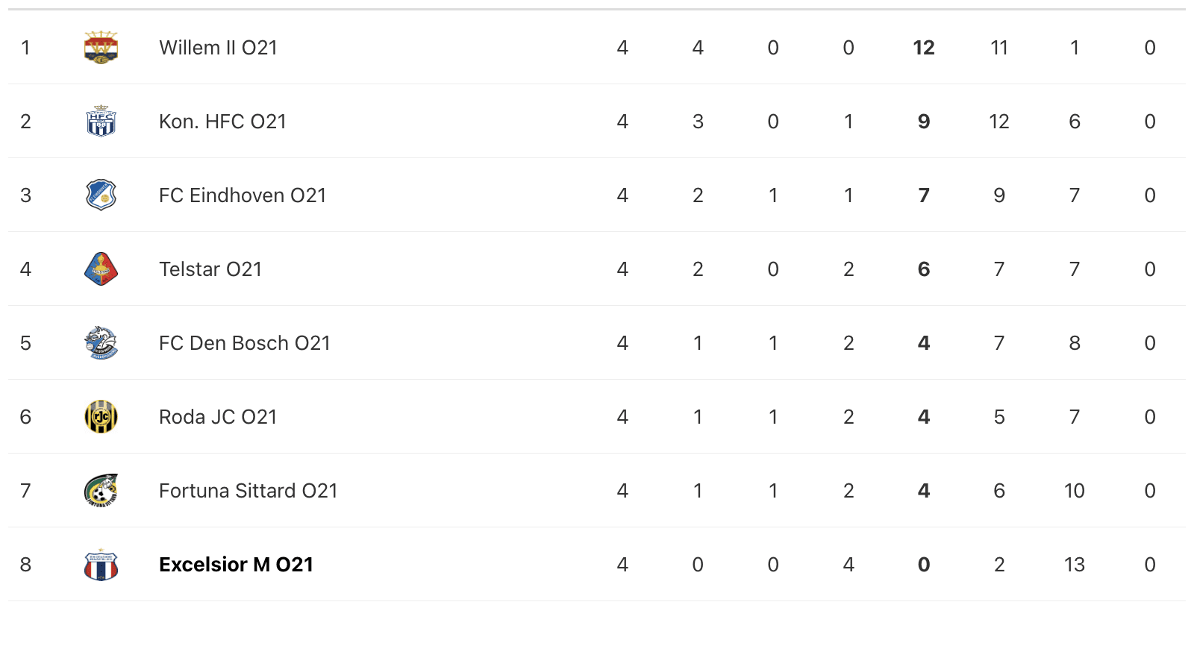
Task: Go to the FC Eindhoven O21 team name
Action: click(243, 195)
